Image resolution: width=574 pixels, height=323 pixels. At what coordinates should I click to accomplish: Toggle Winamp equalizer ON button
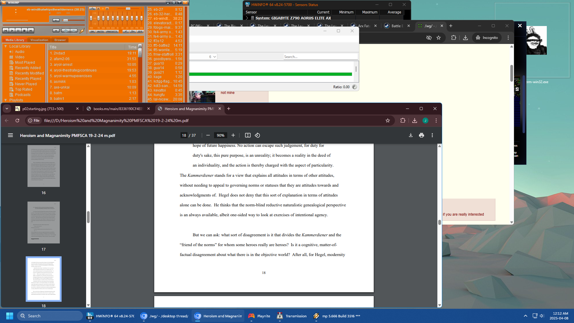pos(92,31)
